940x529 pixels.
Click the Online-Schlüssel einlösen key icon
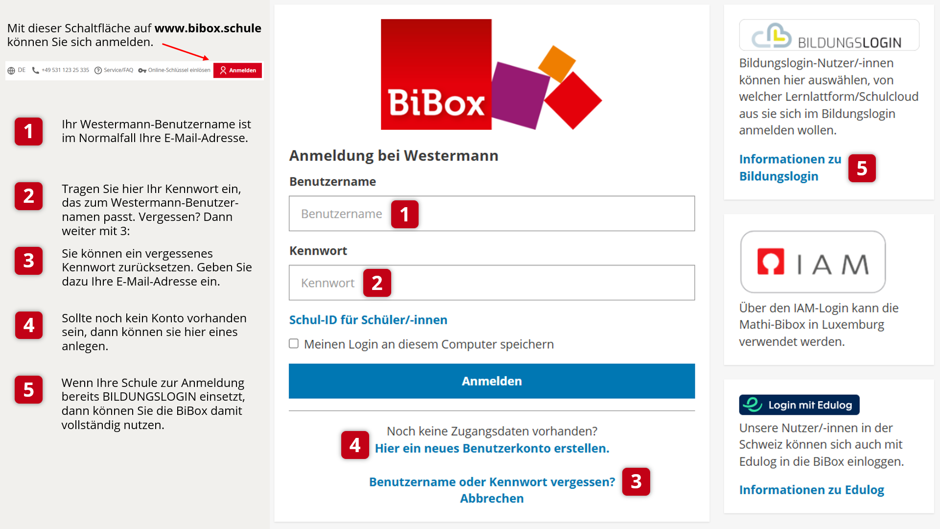tap(142, 71)
